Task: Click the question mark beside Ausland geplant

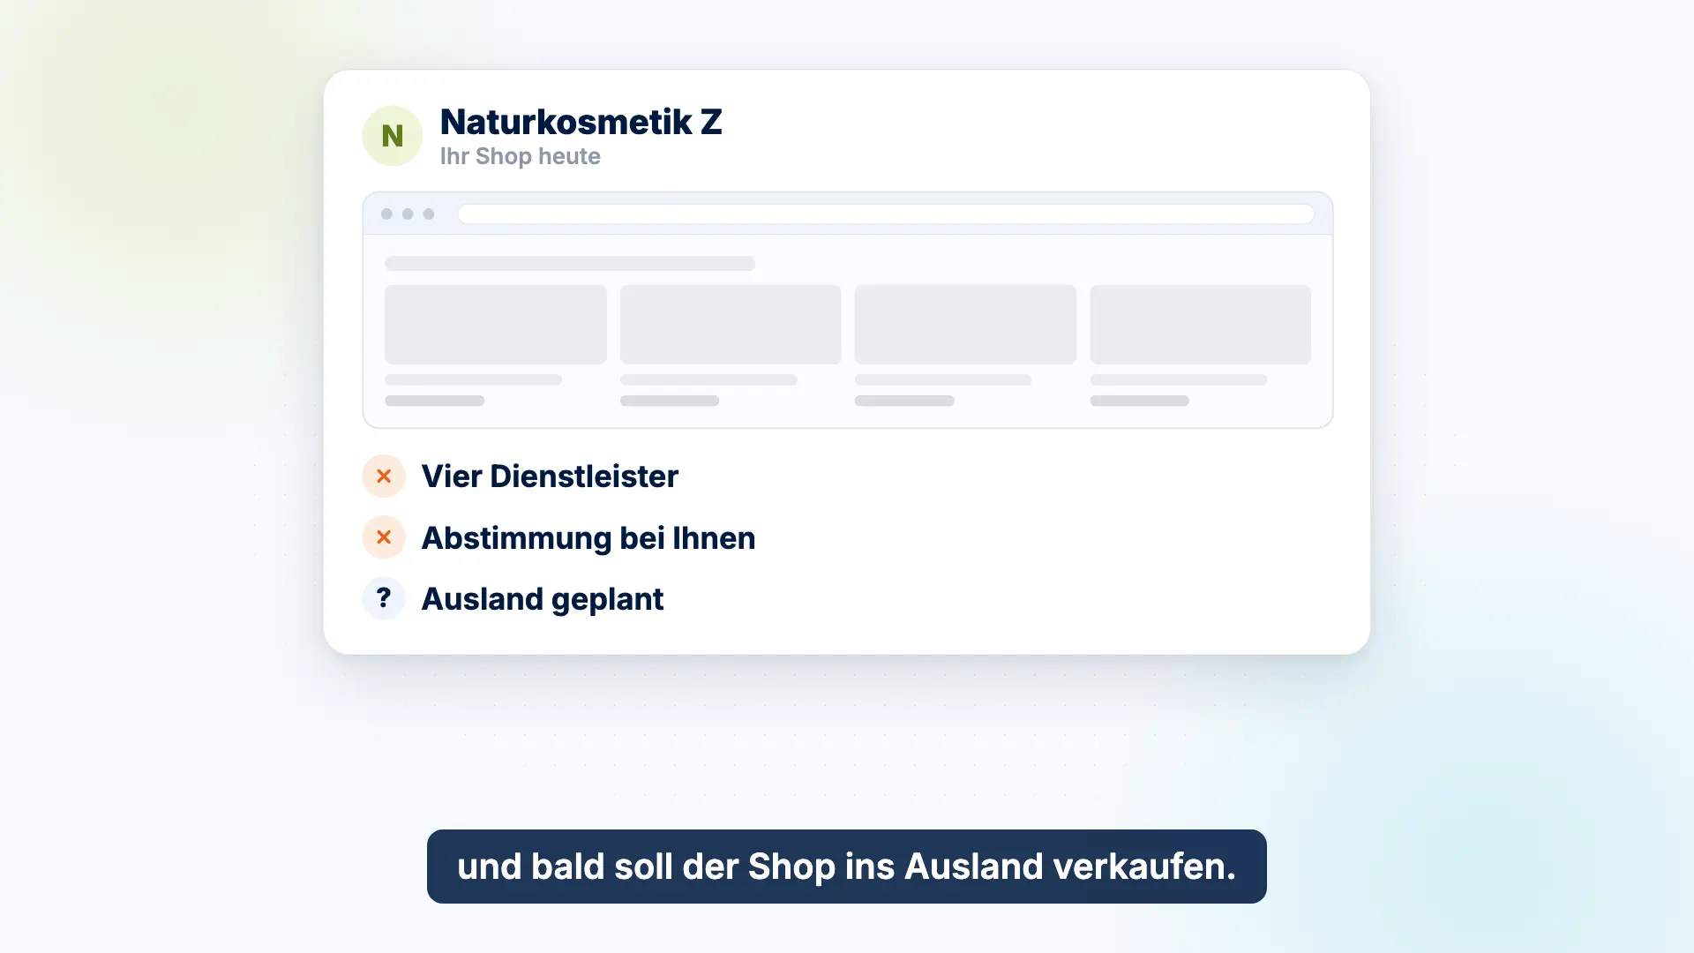Action: (x=384, y=598)
